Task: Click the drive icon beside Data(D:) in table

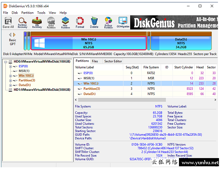Action: pyautogui.click(x=80, y=94)
